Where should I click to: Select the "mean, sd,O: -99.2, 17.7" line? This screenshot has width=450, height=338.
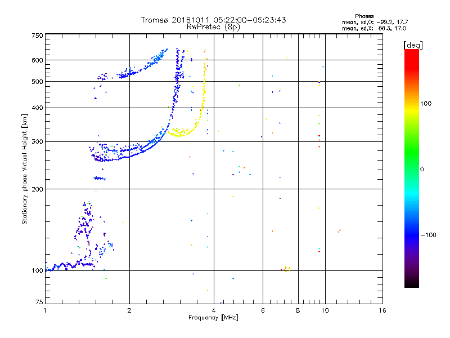click(x=375, y=22)
